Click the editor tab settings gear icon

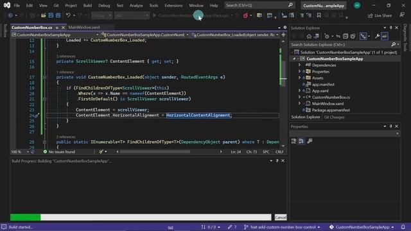285,27
